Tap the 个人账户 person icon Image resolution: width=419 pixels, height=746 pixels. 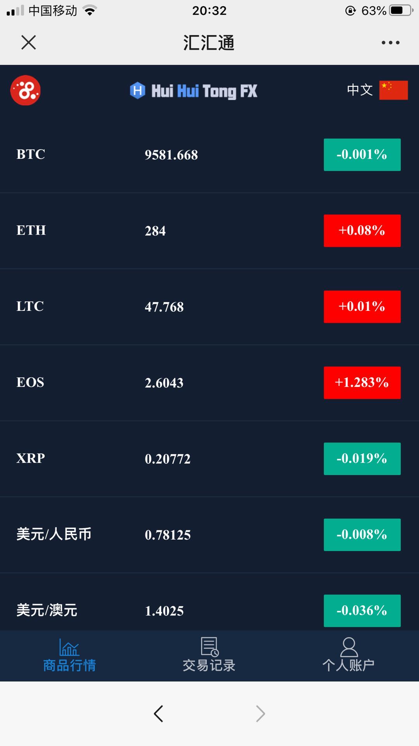pos(349,647)
